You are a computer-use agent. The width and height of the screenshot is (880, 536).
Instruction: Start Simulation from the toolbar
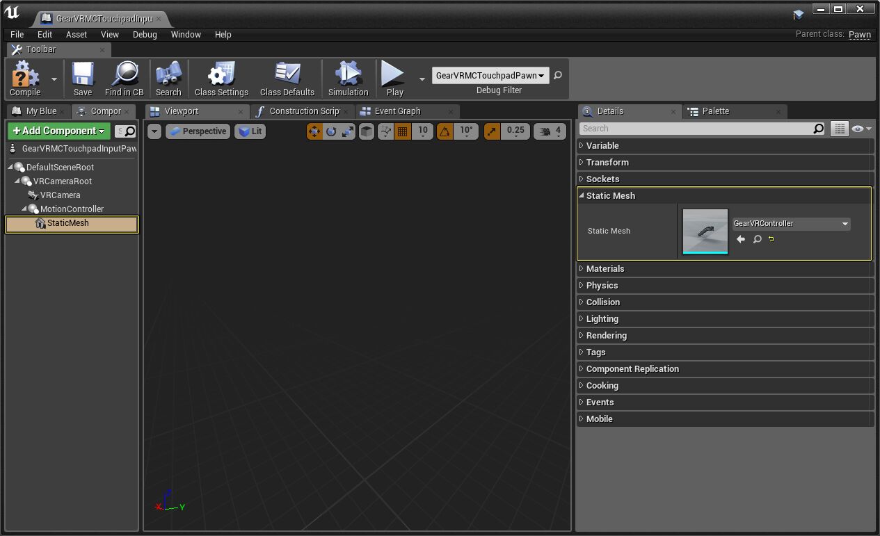click(x=348, y=78)
